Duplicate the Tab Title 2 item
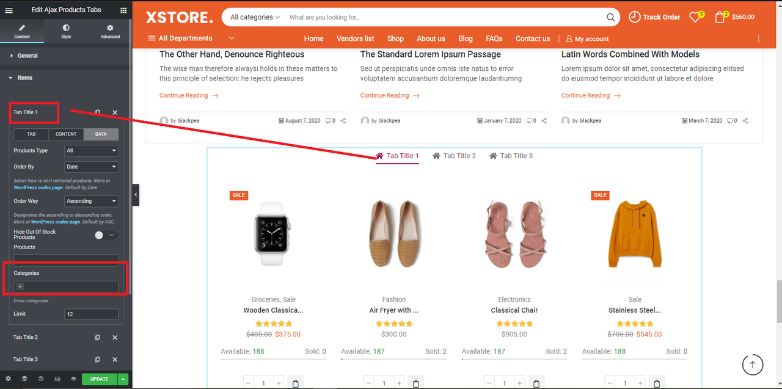 (x=97, y=337)
